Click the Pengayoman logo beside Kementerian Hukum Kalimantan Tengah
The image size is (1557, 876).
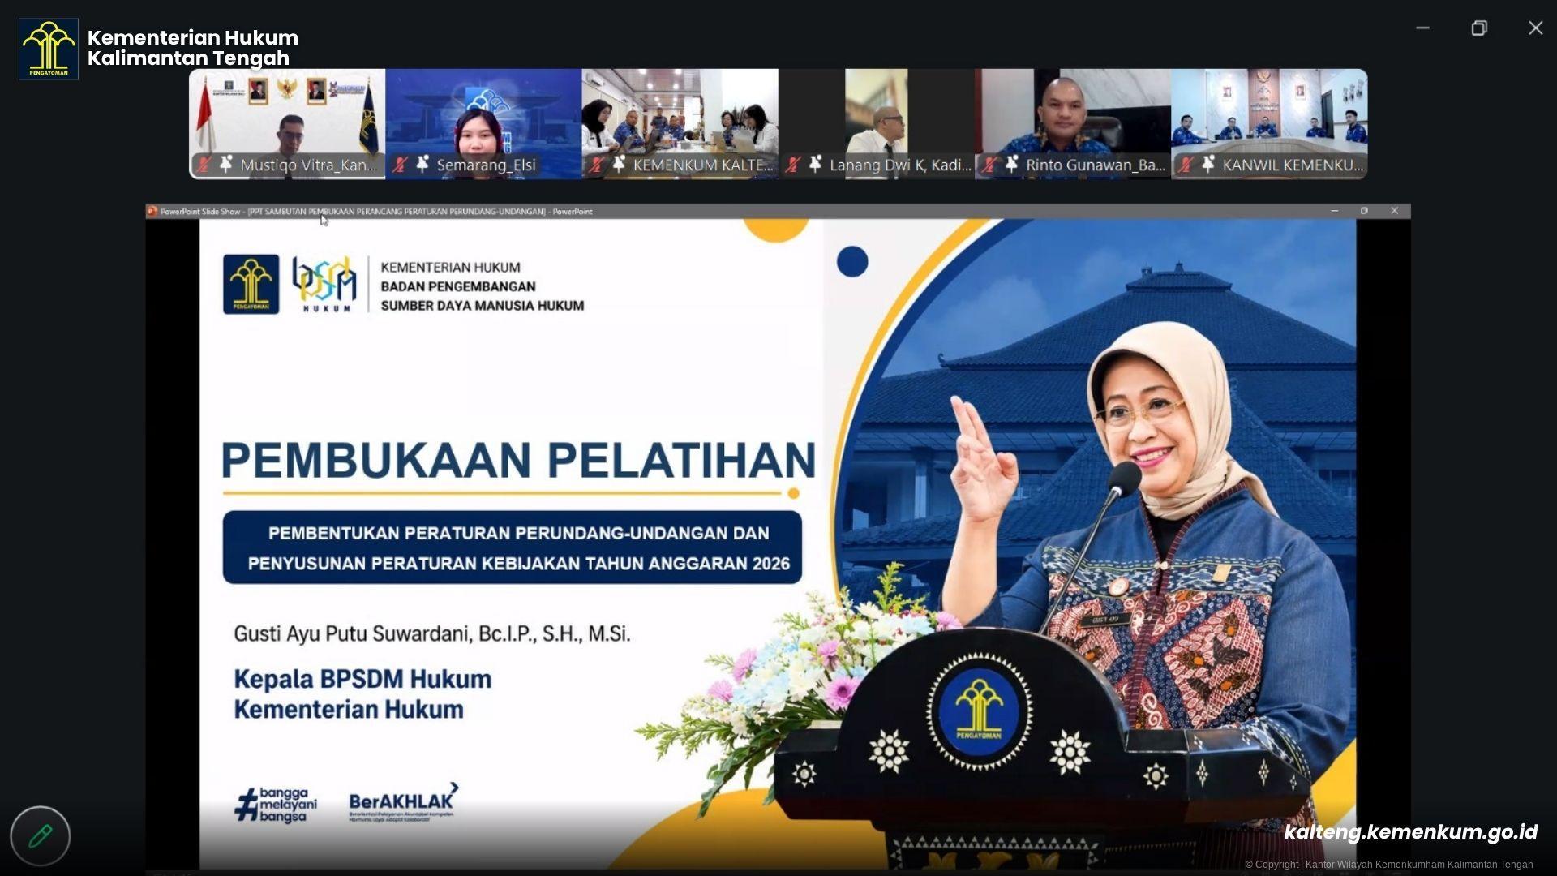[49, 49]
